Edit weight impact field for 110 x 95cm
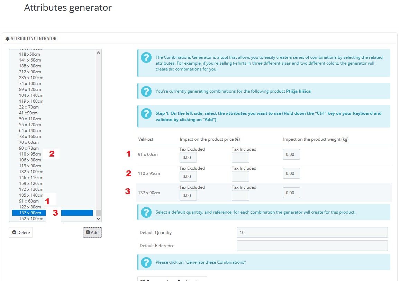Screen dimensions: 399x281 (x=291, y=173)
